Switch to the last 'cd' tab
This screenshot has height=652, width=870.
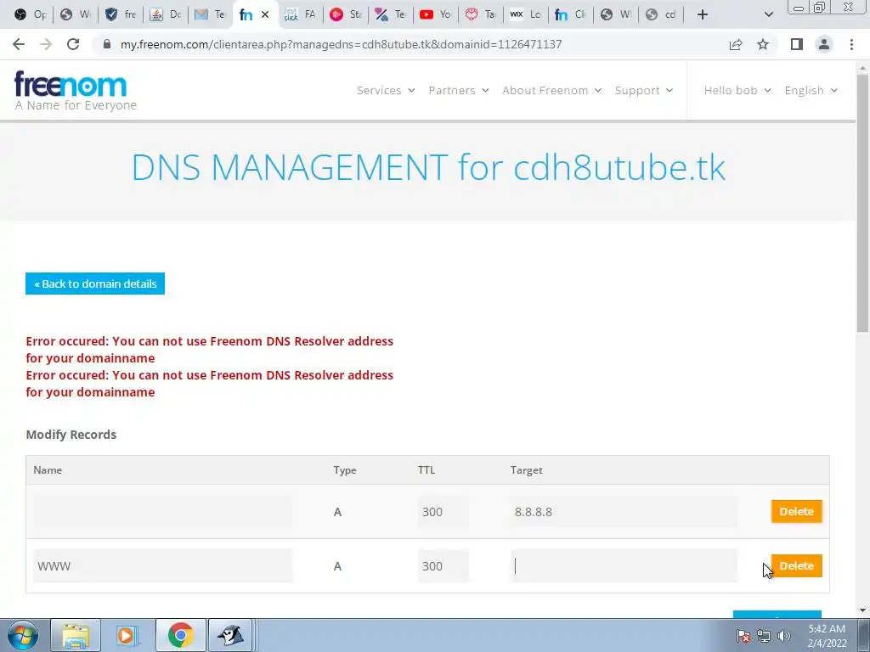click(660, 14)
